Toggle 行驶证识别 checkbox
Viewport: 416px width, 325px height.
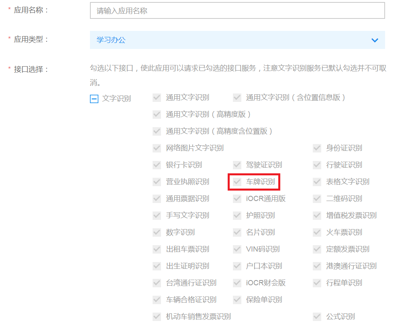pos(317,165)
